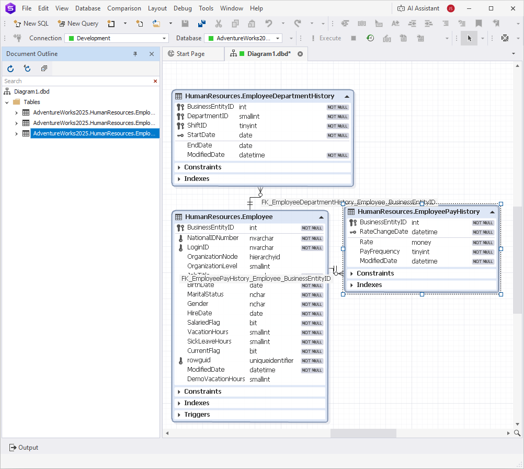The image size is (524, 469).
Task: Click the Redo arrow icon
Action: (298, 24)
